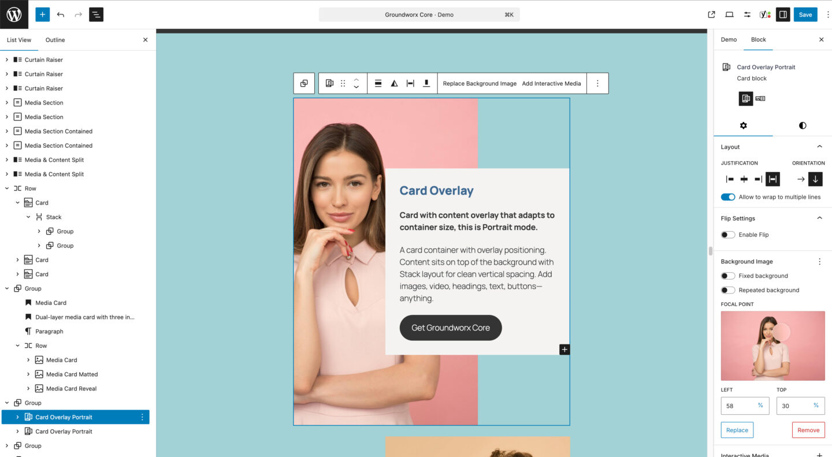Screen dimensions: 832x457
Task: Open the Demo tab in settings sidebar
Action: coord(729,39)
